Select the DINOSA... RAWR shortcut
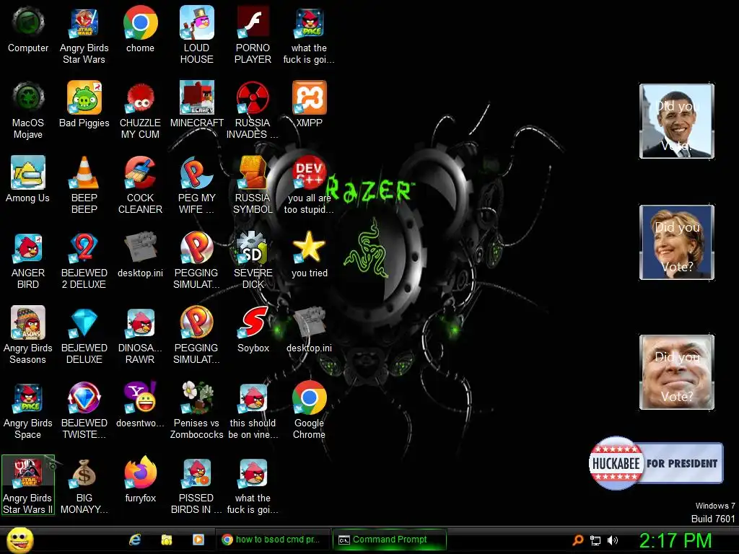Image resolution: width=739 pixels, height=554 pixels. (x=140, y=335)
